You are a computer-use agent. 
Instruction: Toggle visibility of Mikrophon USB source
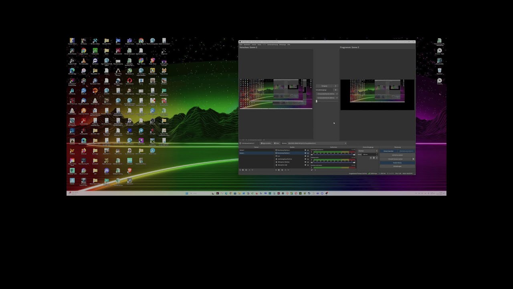305,165
